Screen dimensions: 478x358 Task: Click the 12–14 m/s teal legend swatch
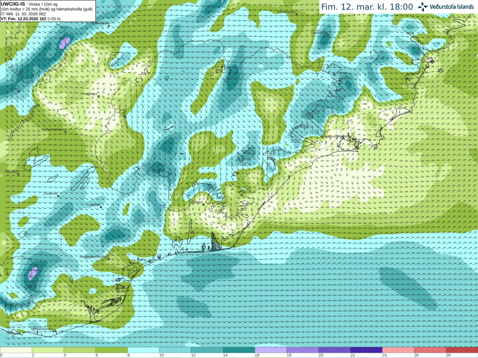(207, 350)
